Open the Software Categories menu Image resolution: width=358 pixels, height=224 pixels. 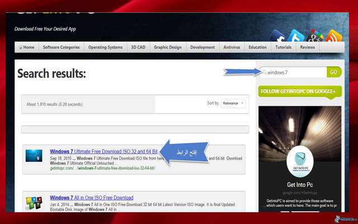pos(61,47)
